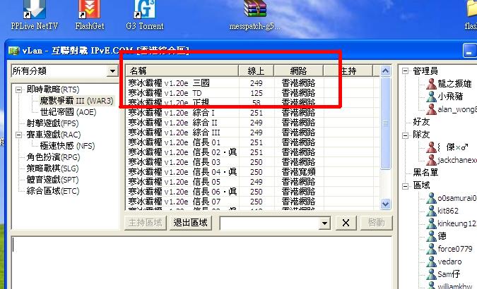The height and width of the screenshot is (289, 477).
Task: Collapse the 管理員 group
Action: 405,71
